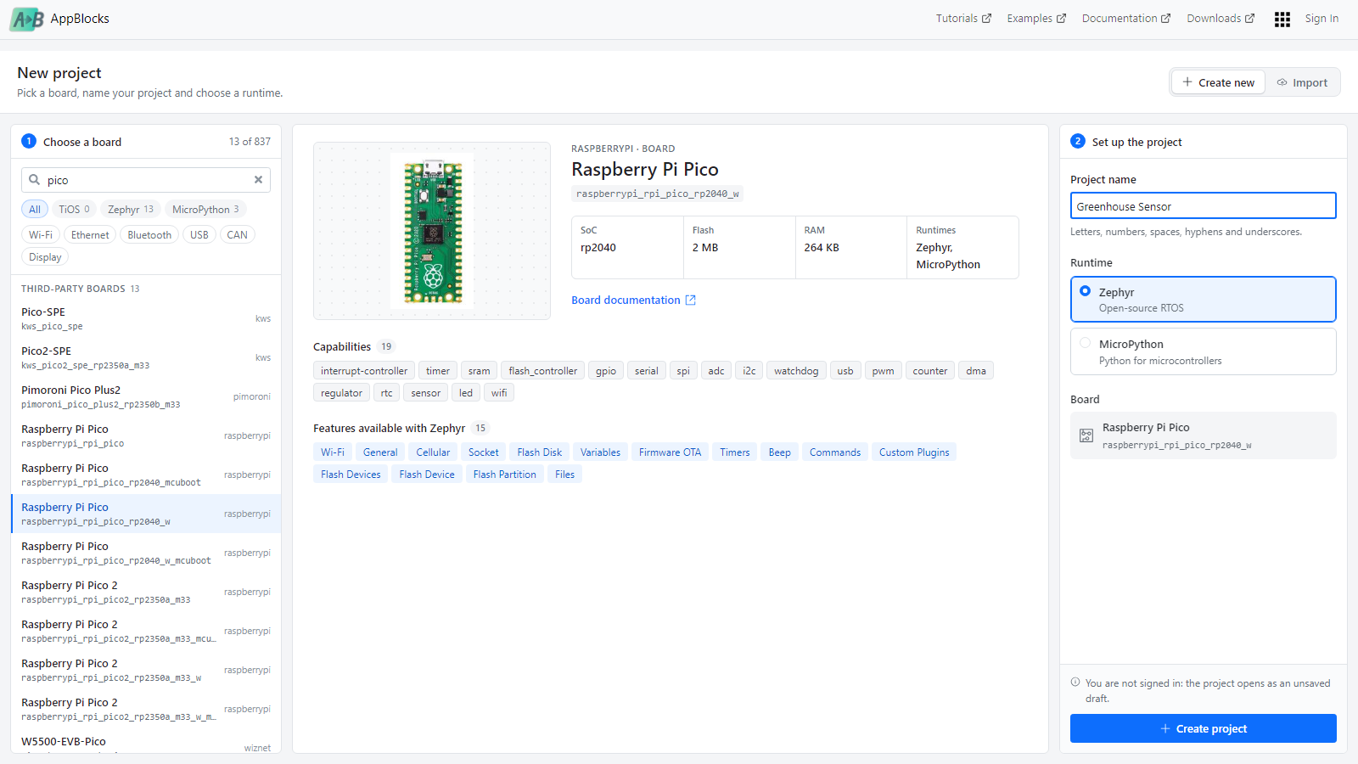Select the rpi_pico_rp2040_w_mcuboot board entry

tap(146, 553)
